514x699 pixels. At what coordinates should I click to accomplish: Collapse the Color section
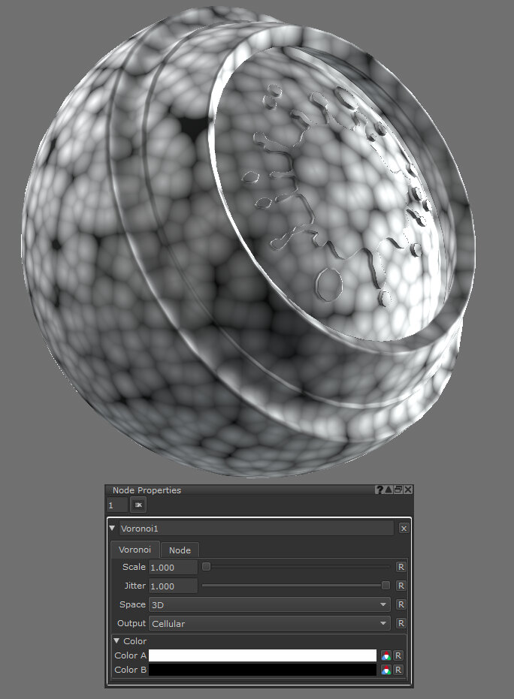click(x=116, y=641)
